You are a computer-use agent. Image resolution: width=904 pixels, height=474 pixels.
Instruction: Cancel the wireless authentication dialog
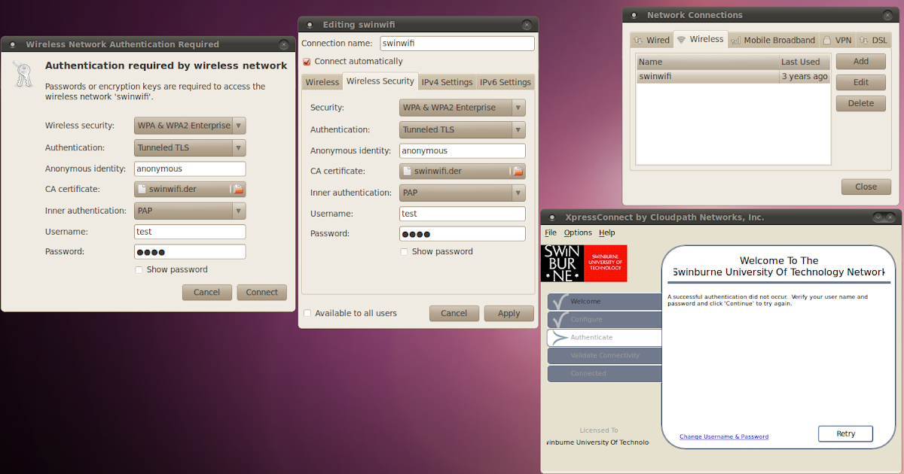(206, 292)
